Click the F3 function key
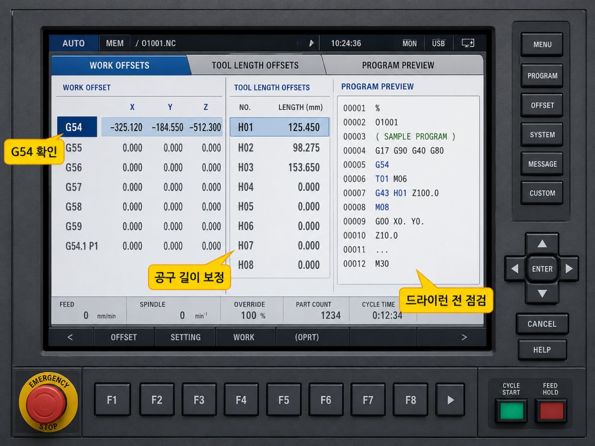 tap(199, 400)
